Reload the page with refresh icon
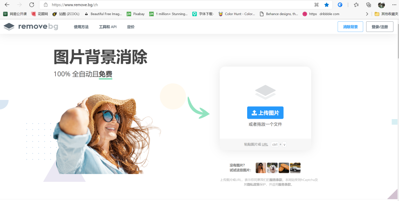This screenshot has width=399, height=201. [31, 4]
